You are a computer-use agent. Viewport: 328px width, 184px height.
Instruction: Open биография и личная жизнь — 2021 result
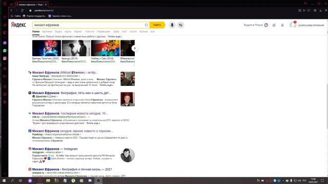(72, 169)
